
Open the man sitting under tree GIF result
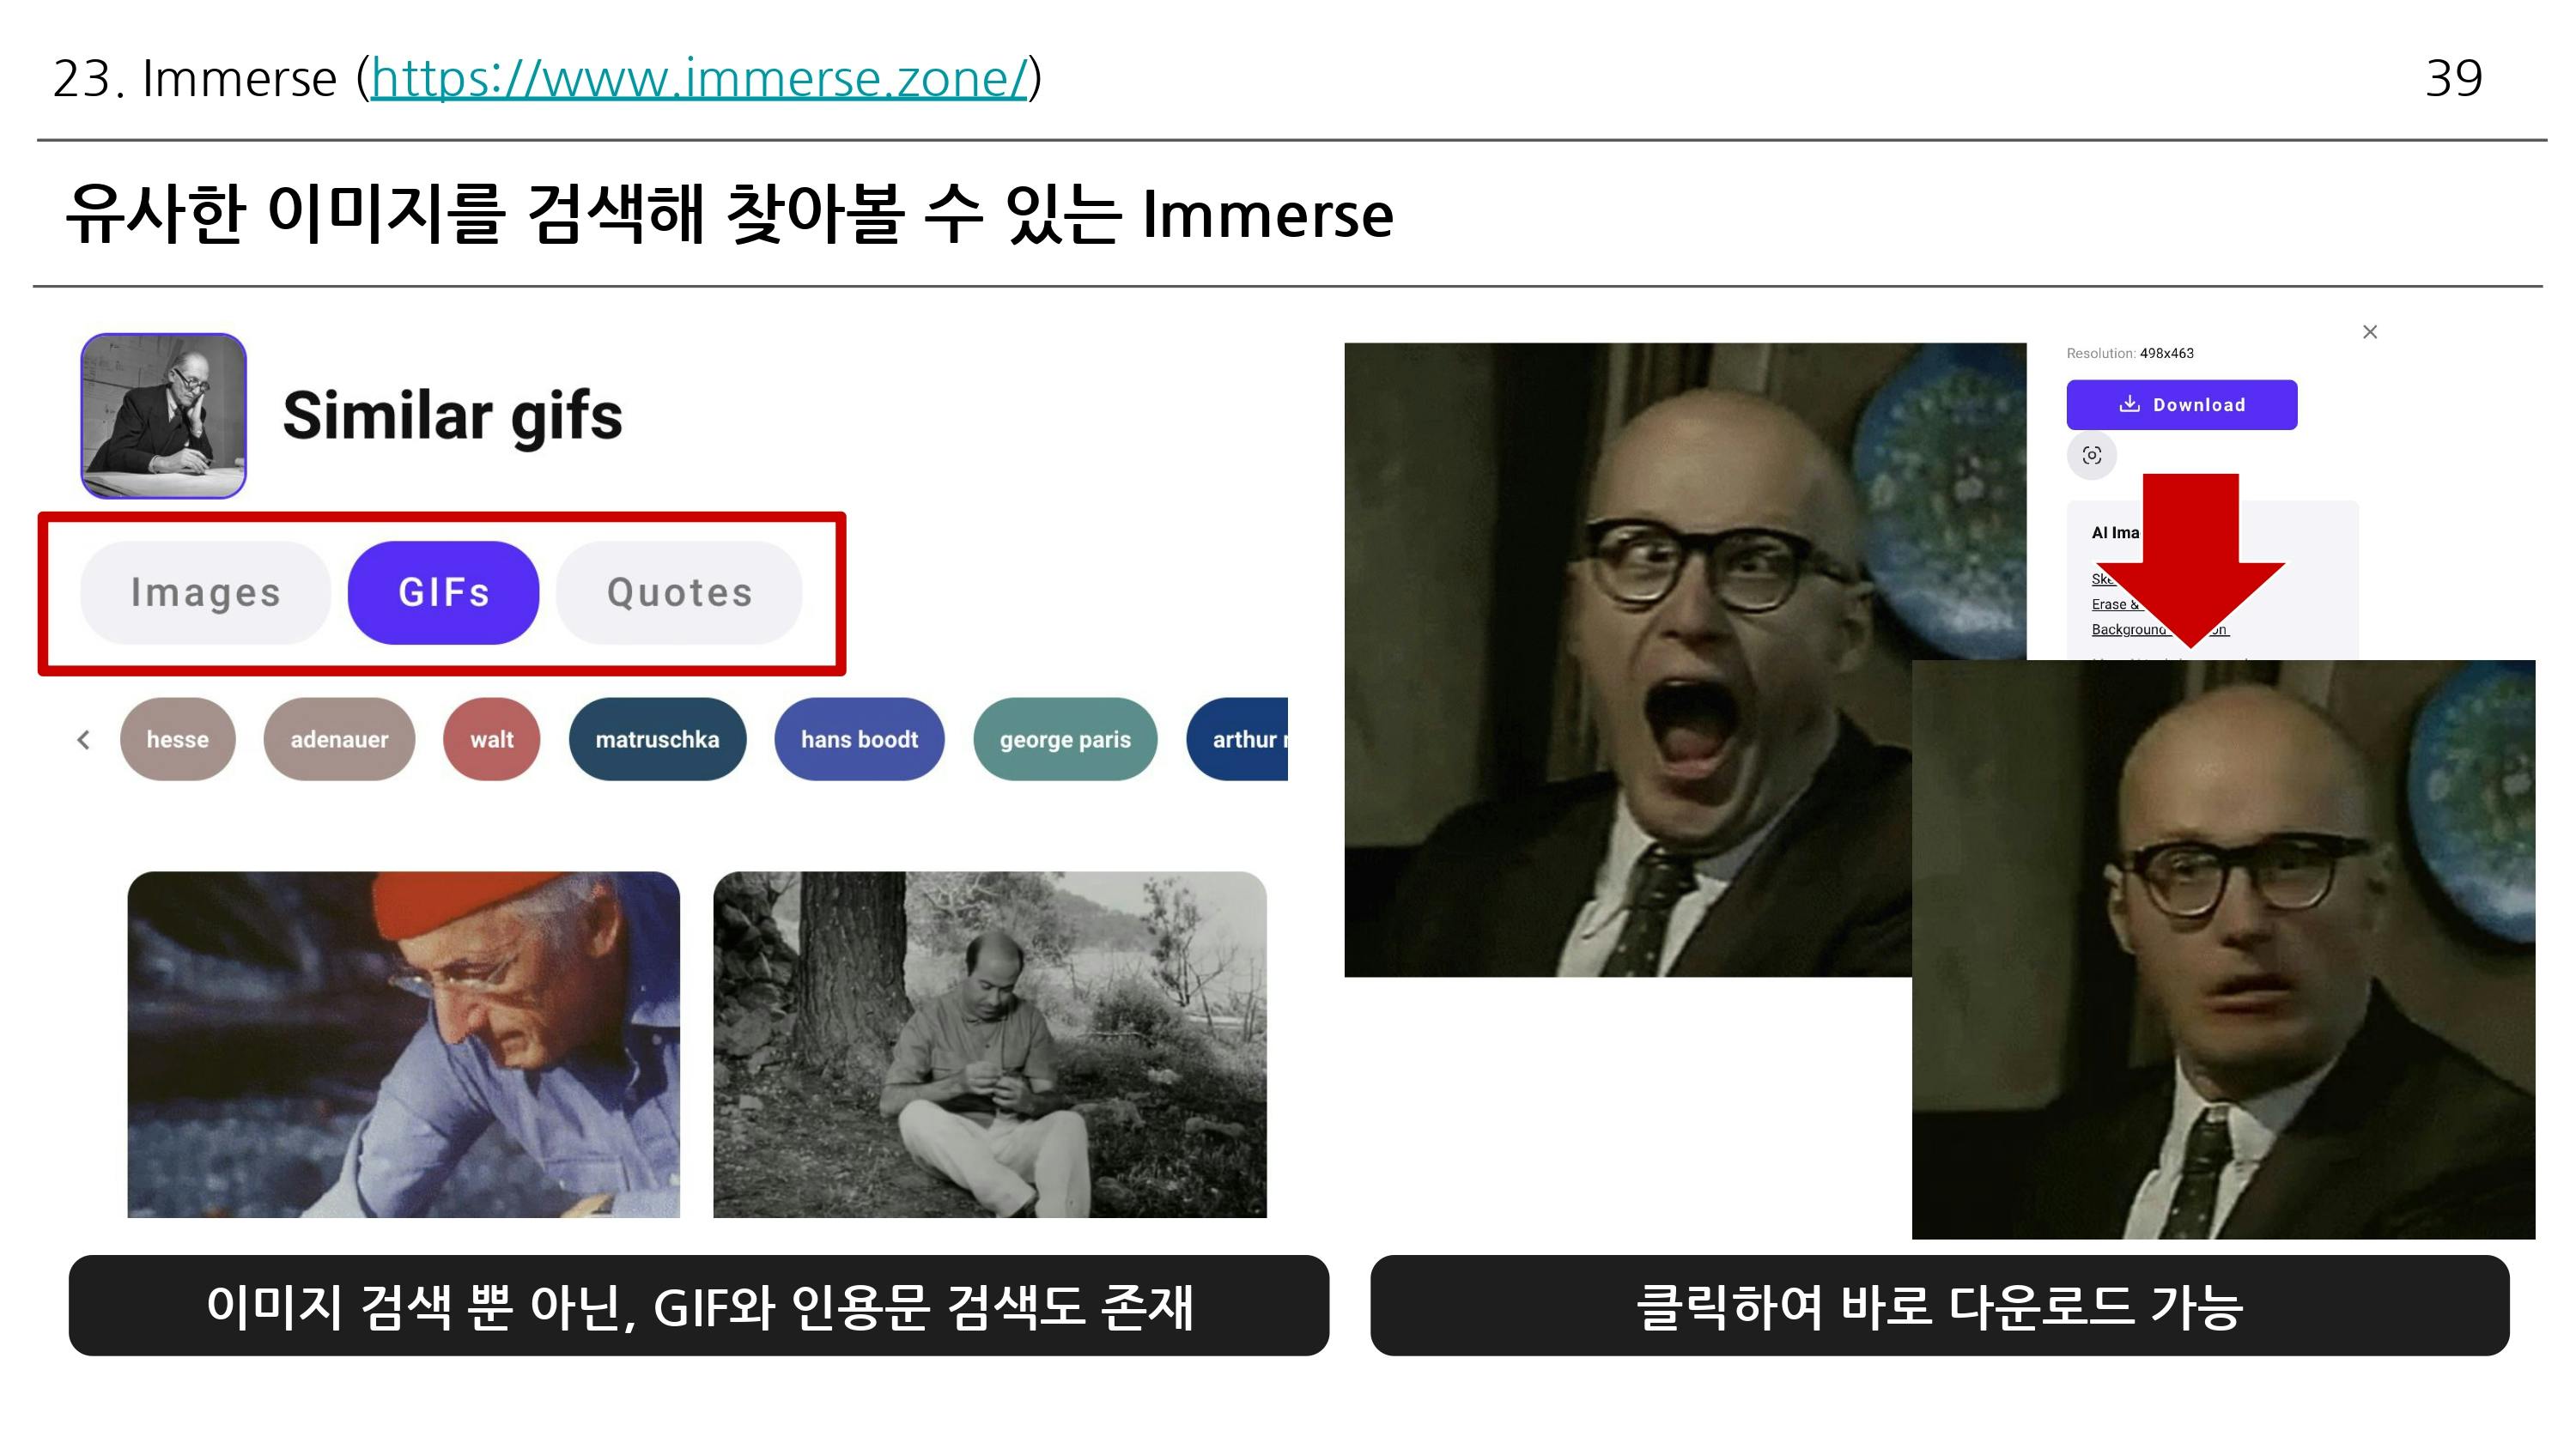coord(989,1044)
